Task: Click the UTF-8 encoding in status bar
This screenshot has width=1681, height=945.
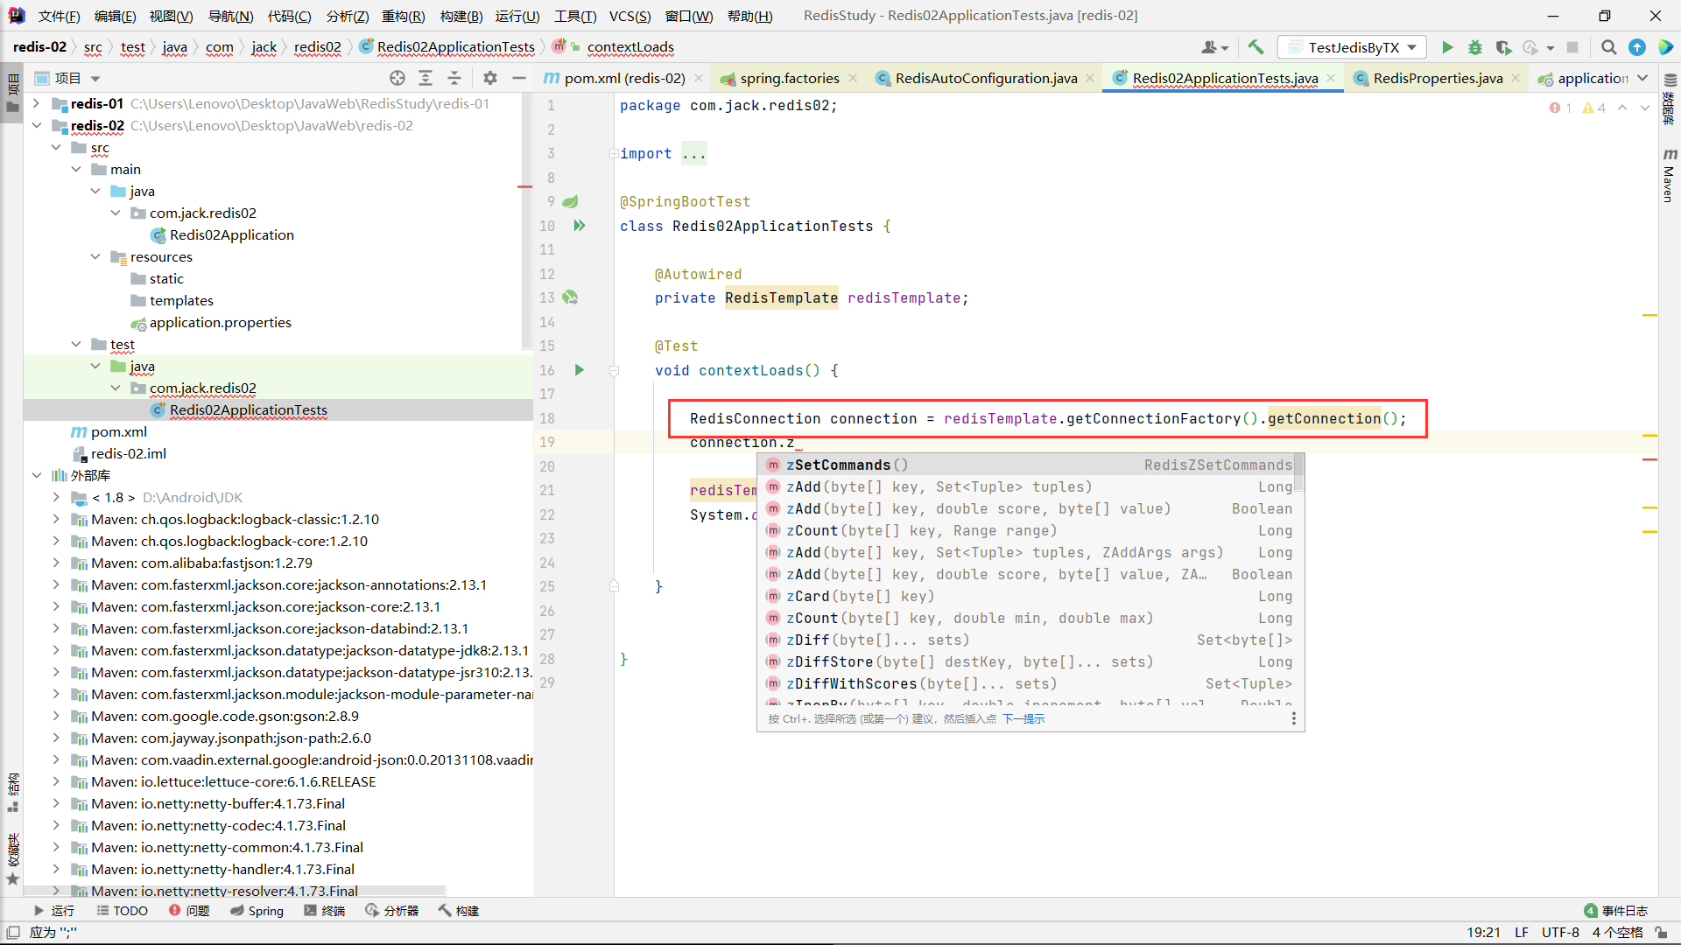Action: click(1560, 933)
